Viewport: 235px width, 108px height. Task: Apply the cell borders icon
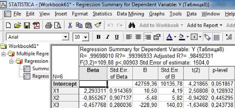click(x=194, y=37)
